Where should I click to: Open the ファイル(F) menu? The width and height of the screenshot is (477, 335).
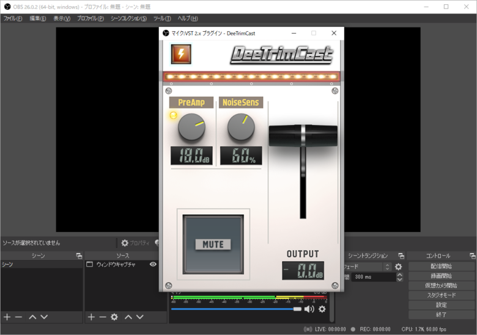(x=13, y=18)
